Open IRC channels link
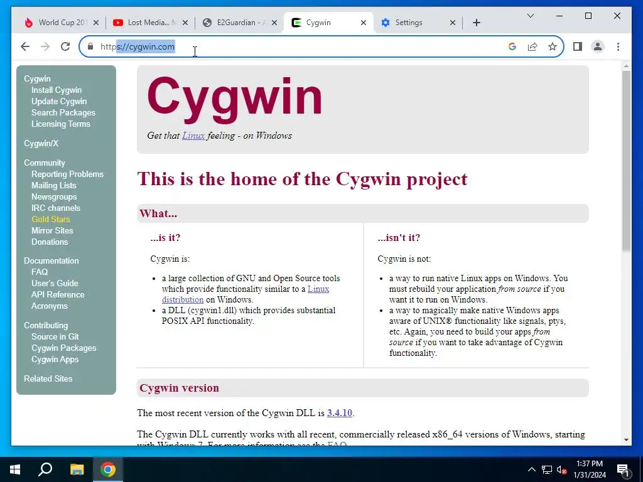The width and height of the screenshot is (643, 482). pyautogui.click(x=56, y=208)
